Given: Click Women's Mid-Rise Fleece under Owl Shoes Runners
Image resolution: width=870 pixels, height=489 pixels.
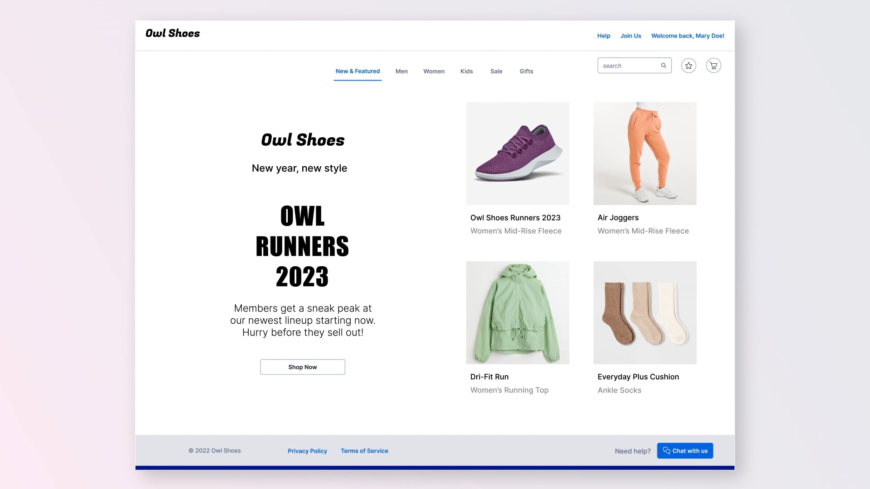Looking at the screenshot, I should tap(516, 231).
